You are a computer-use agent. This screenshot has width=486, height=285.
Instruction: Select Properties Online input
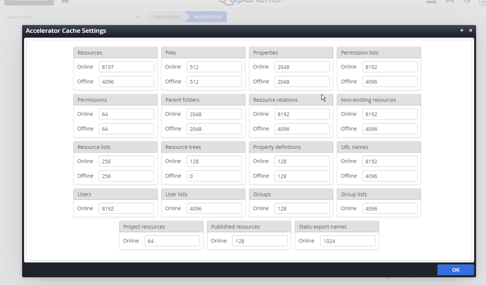click(x=302, y=67)
